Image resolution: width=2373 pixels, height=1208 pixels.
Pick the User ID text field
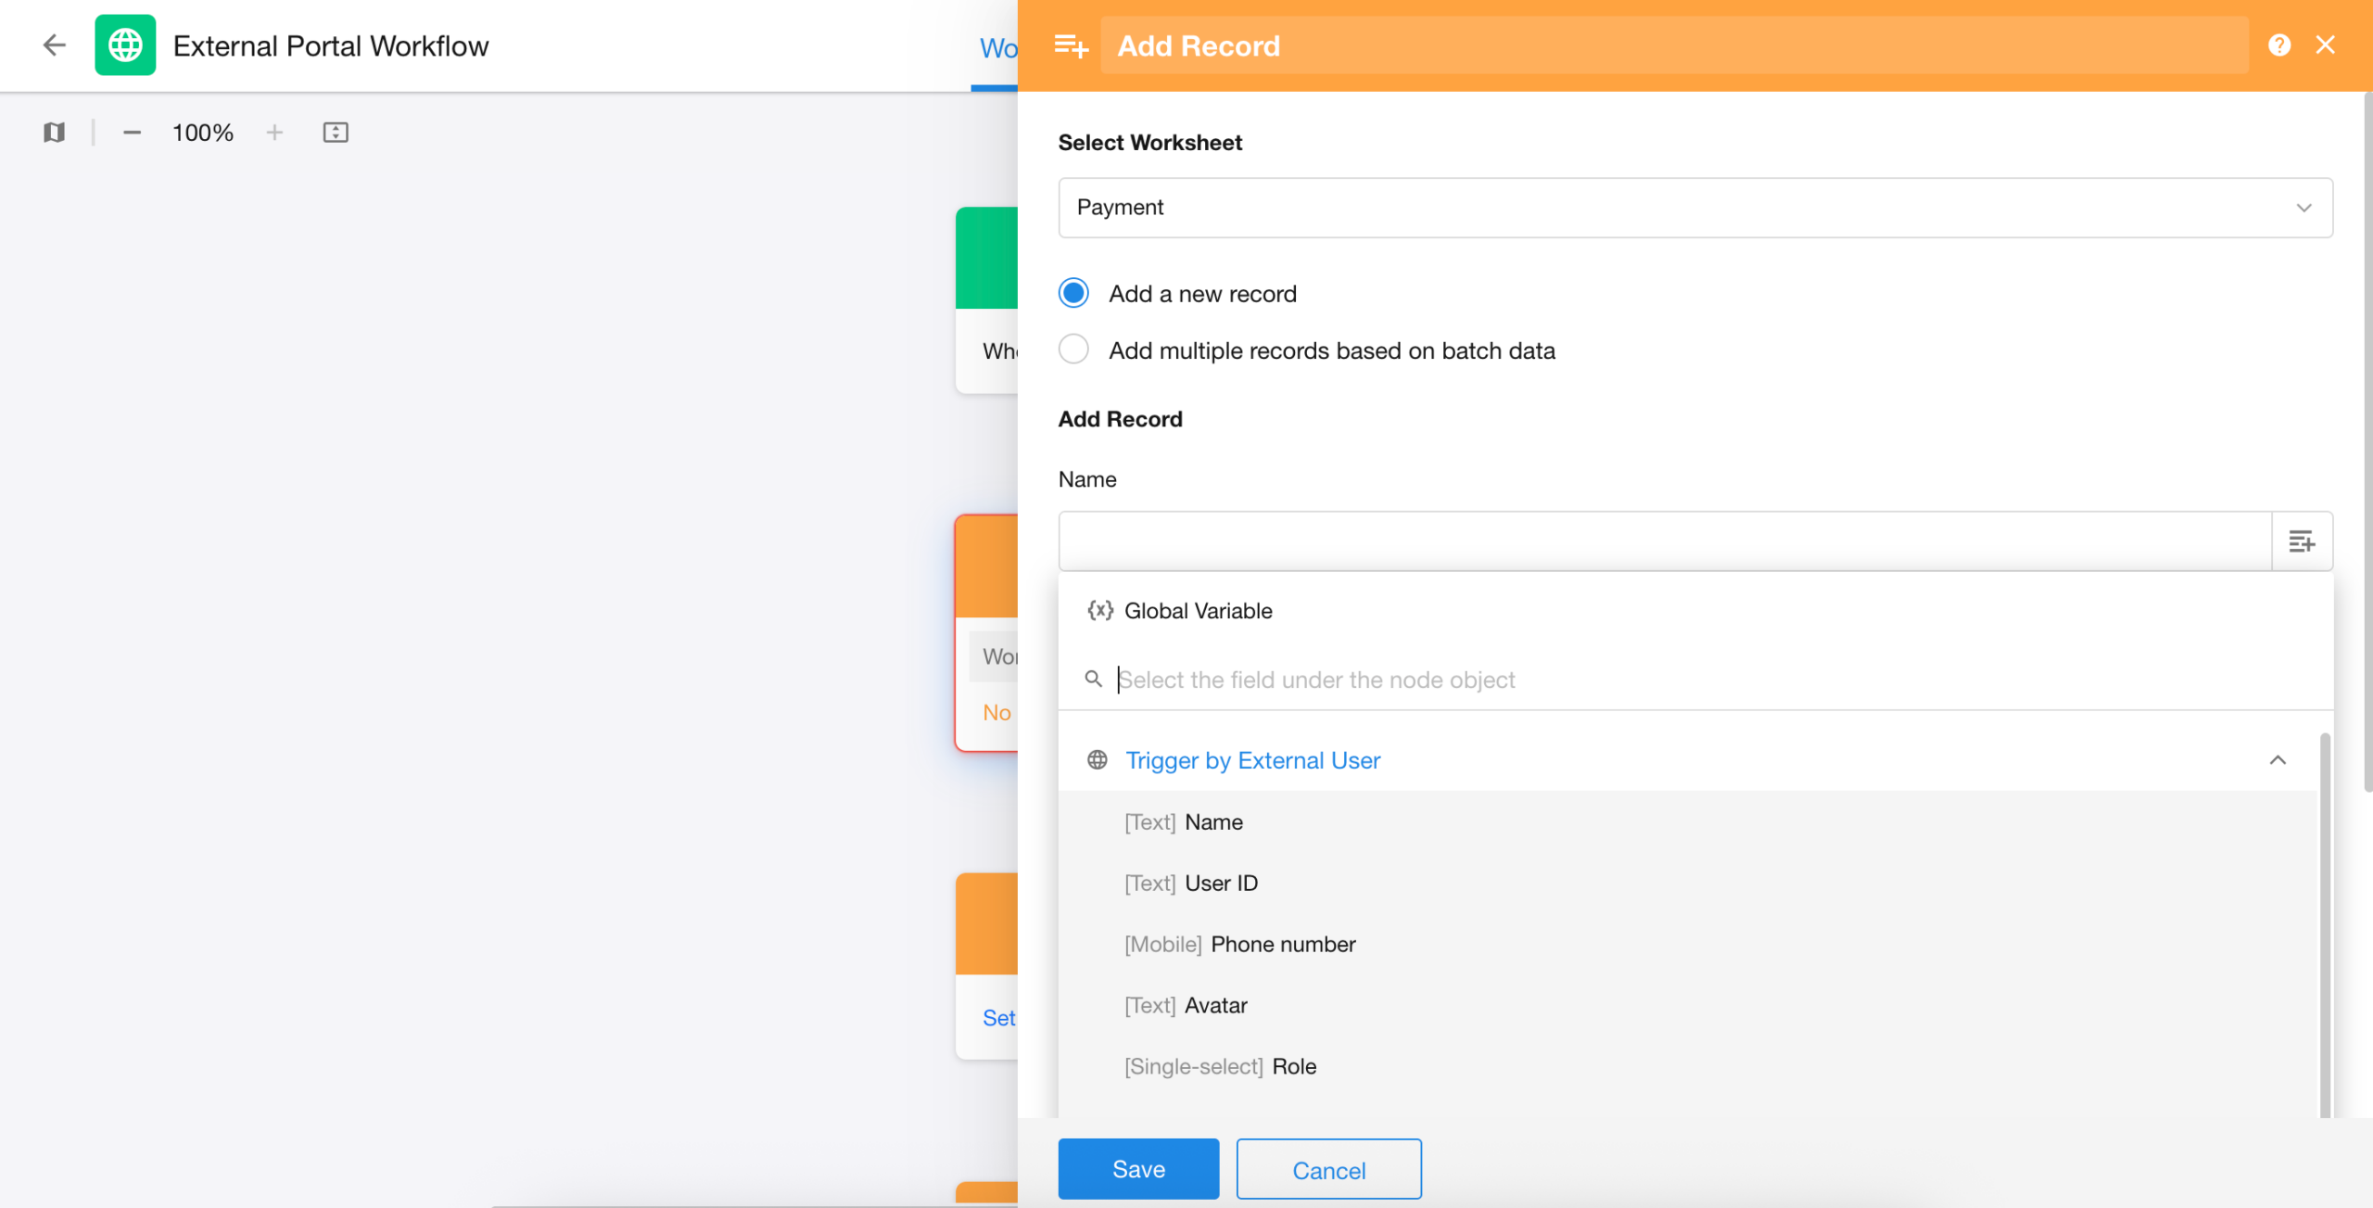point(1220,884)
